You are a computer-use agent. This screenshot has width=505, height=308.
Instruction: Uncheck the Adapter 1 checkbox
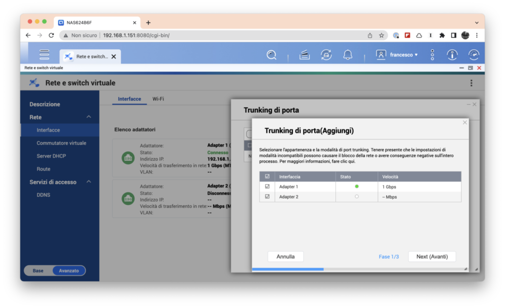(267, 186)
